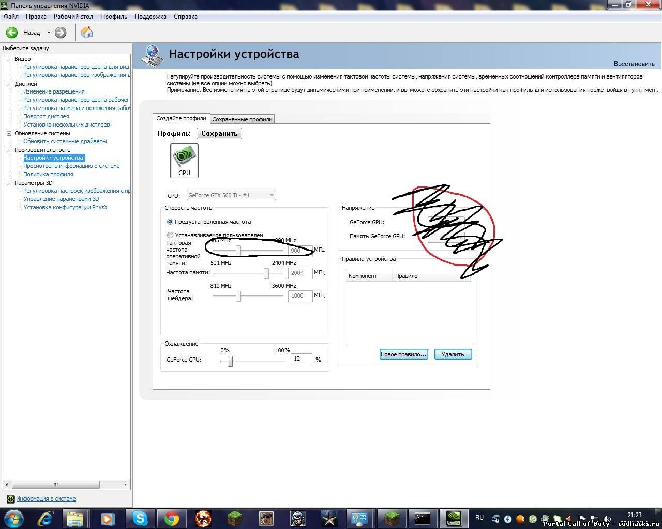
Task: Click the task pane horizontal scrollbar right arrow
Action: pos(125,485)
